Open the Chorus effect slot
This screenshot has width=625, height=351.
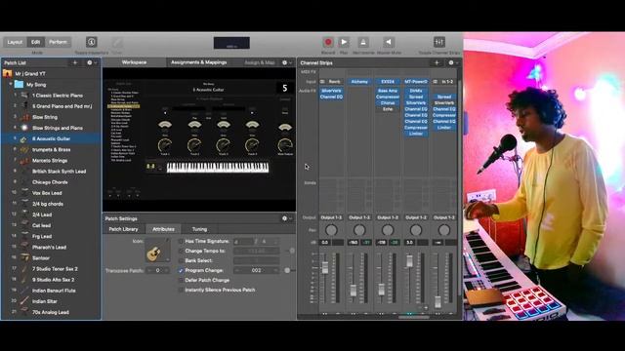pos(388,102)
